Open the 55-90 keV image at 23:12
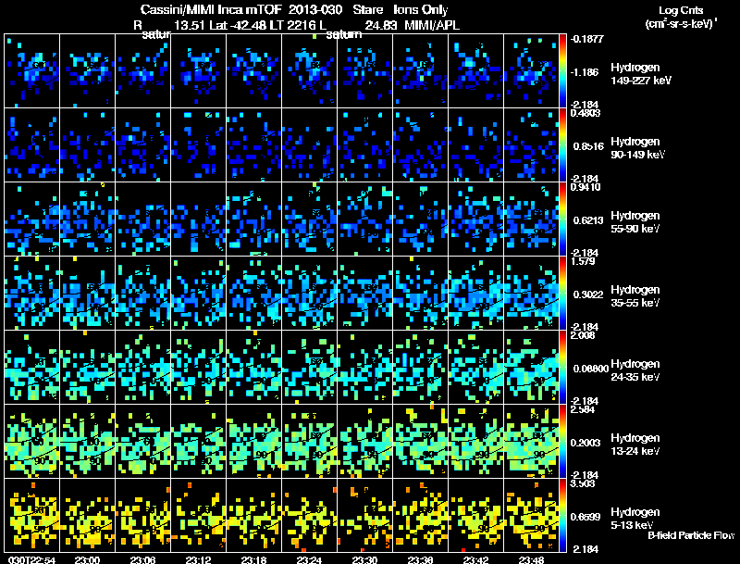Viewport: 740px width, 564px height. pyautogui.click(x=198, y=219)
